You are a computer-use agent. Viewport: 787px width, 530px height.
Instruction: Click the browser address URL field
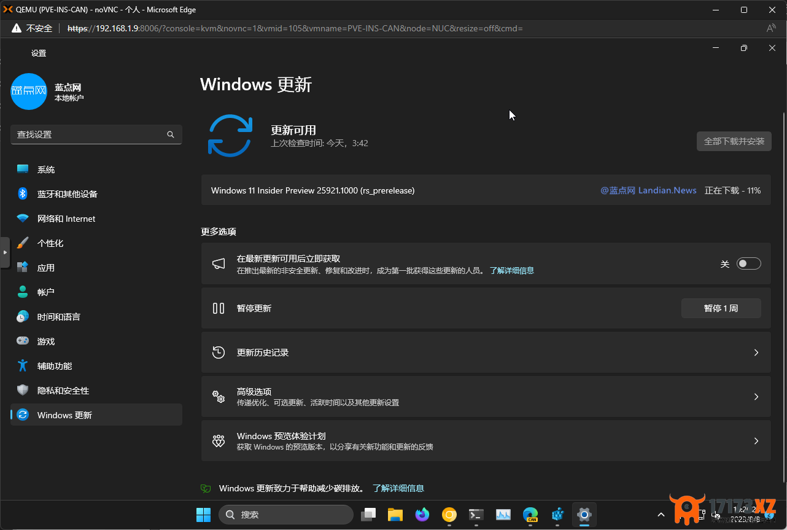(295, 28)
